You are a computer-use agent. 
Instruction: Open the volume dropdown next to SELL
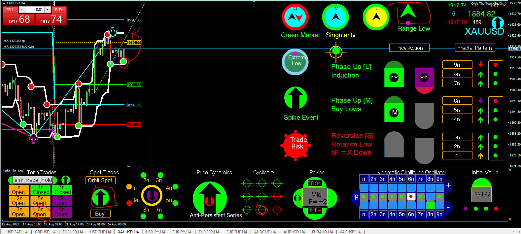click(22, 10)
